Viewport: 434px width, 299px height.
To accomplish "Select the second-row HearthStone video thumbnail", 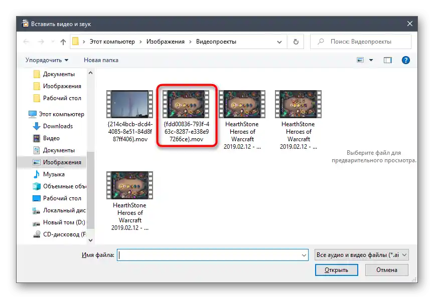I will [130, 185].
